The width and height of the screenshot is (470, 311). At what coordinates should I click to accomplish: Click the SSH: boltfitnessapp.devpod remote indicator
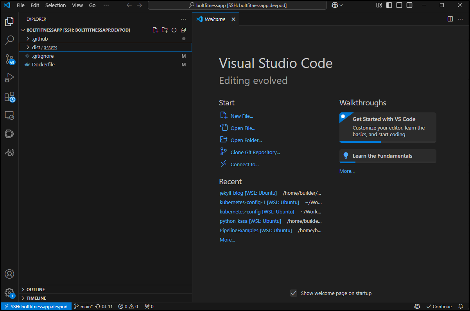point(36,306)
